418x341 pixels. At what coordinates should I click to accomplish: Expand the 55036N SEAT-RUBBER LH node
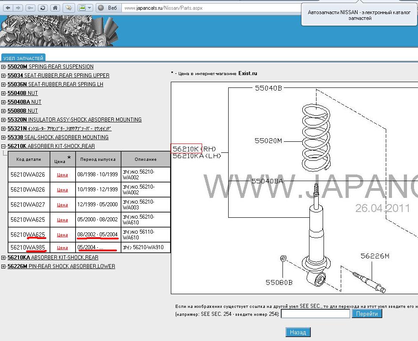(x=3, y=84)
